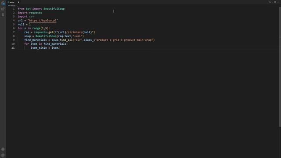This screenshot has height=158, width=281.
Task: Split the editor to the right
Action: tap(275, 2)
